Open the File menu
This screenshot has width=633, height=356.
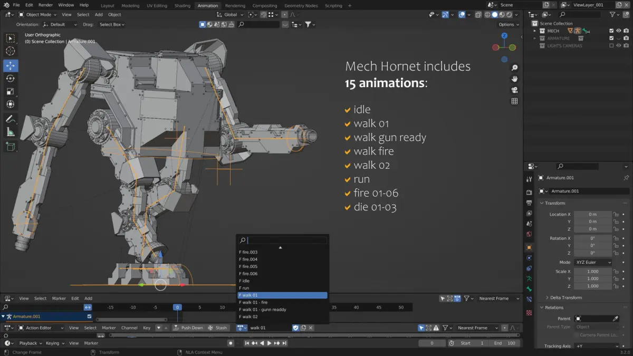(x=16, y=5)
